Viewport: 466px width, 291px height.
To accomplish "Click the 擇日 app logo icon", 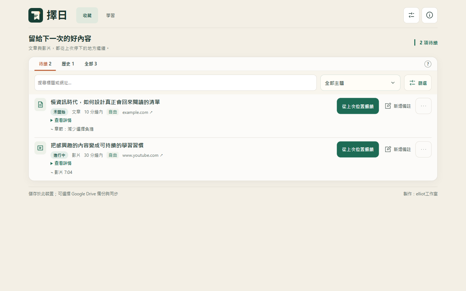I will pyautogui.click(x=36, y=15).
